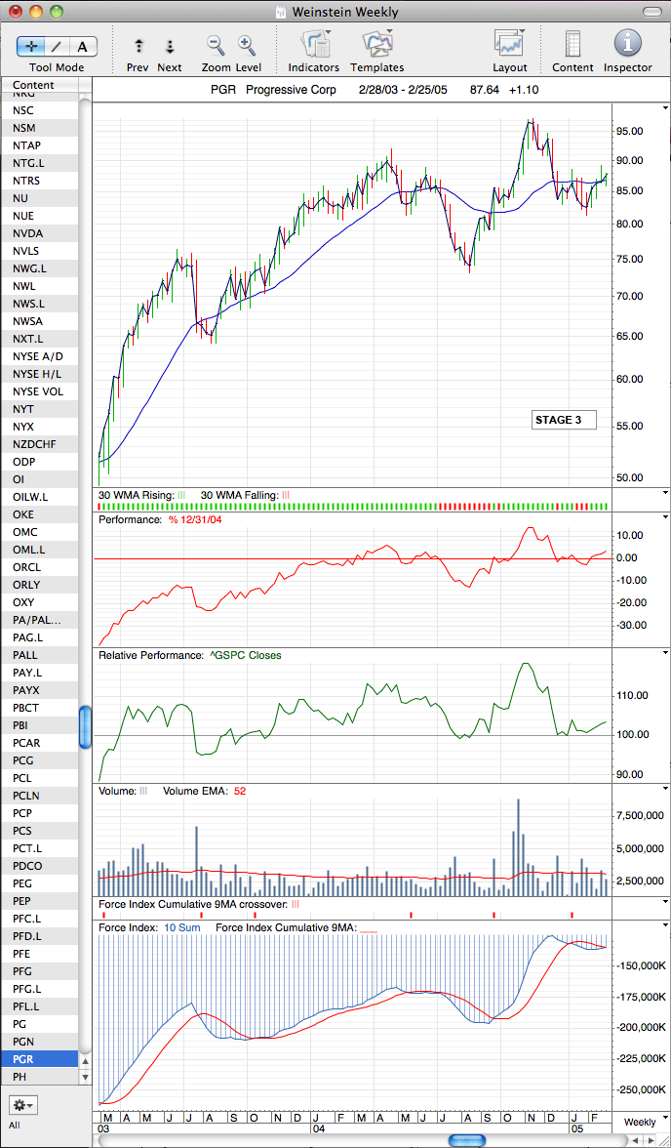Screen dimensions: 671x1148
Task: Open the price chart pane's corner menu
Action: click(x=664, y=107)
